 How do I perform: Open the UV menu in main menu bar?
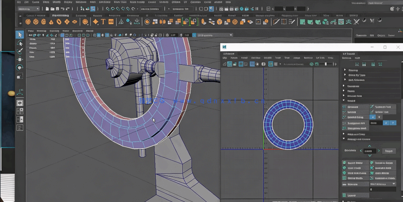click(x=185, y=2)
